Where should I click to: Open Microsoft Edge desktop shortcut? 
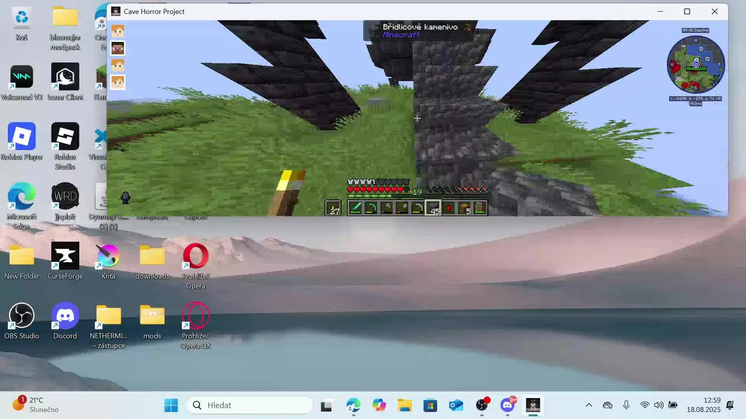tap(22, 206)
